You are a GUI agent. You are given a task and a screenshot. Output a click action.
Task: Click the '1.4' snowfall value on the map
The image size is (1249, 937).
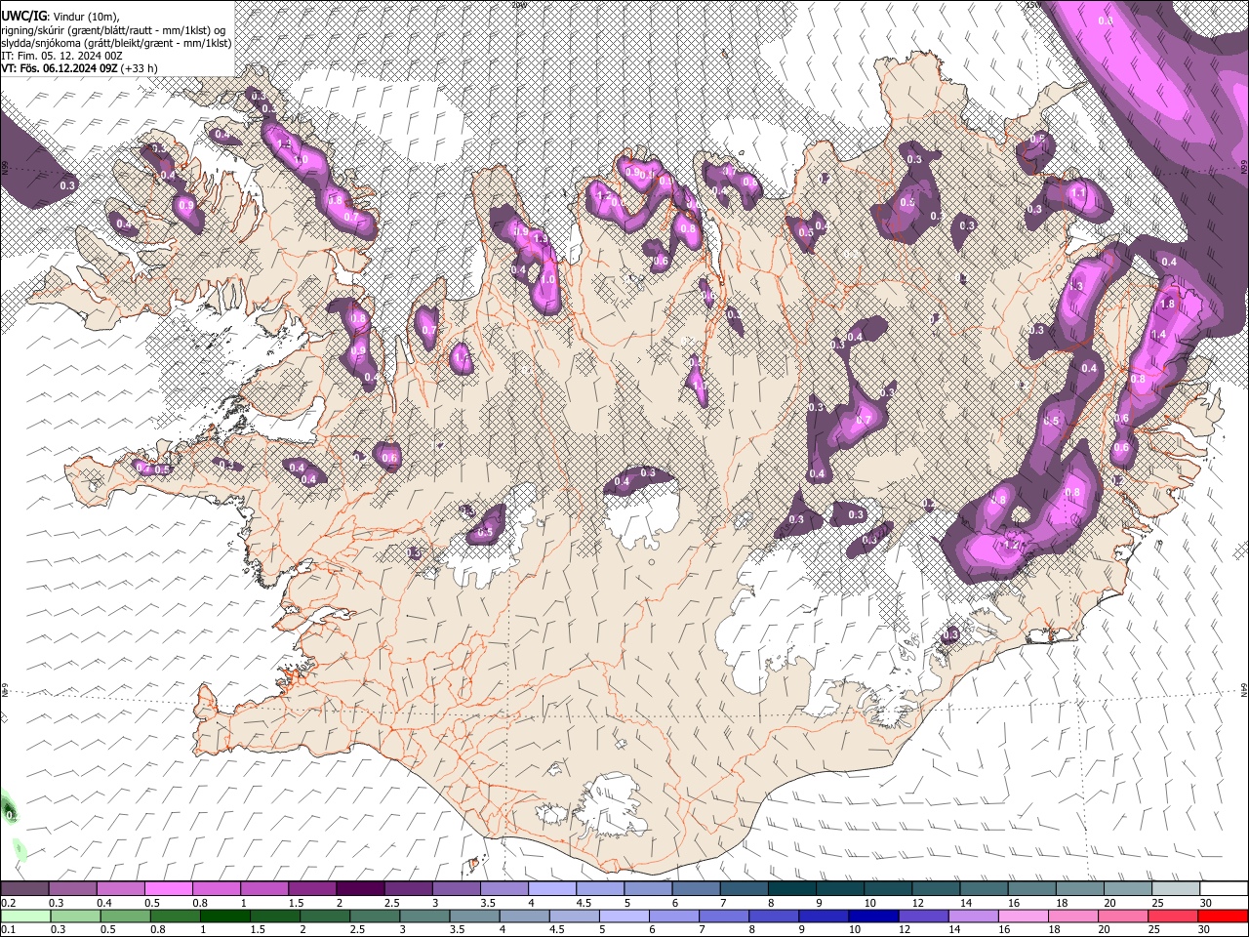1159,334
